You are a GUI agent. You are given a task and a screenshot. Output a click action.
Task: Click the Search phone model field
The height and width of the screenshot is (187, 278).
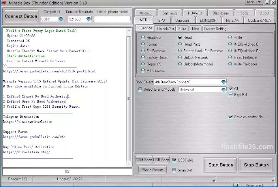112,19
